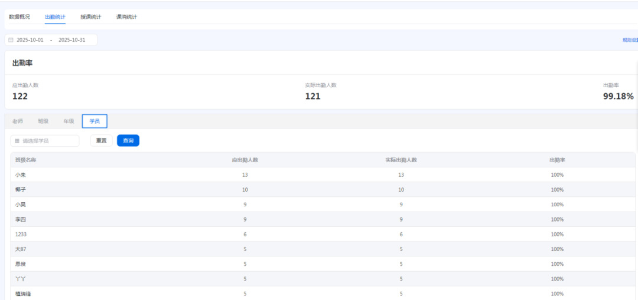Click the end date 2025-10-31
638x300 pixels.
click(x=72, y=40)
